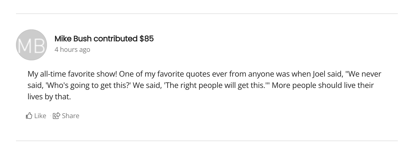Click the thumbs-up Like icon
Viewport: 419px width, 147px height.
click(x=29, y=116)
